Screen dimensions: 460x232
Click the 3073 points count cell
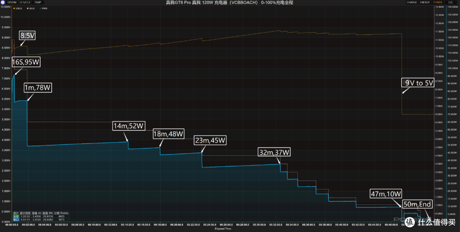click(x=61, y=220)
